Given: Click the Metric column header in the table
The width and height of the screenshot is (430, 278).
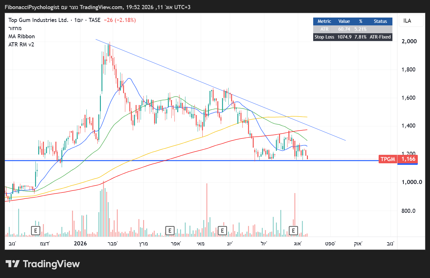Looking at the screenshot, I should (324, 21).
